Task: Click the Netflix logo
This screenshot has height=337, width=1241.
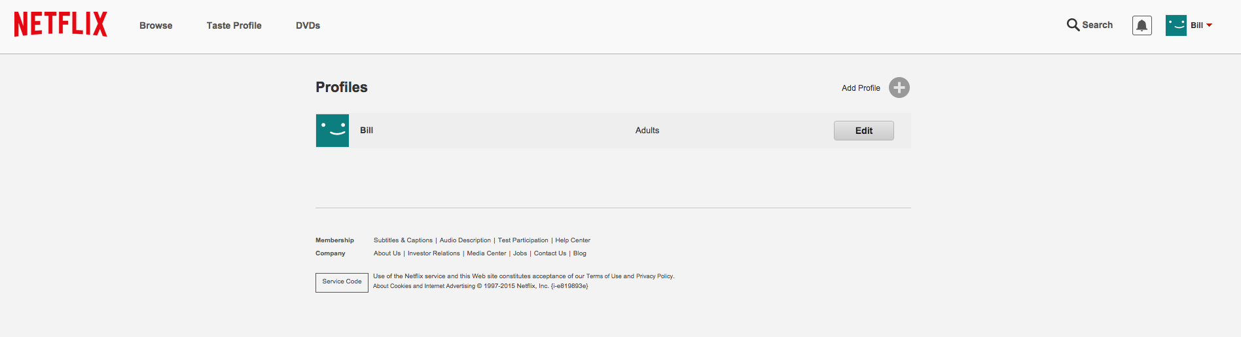Action: point(61,24)
